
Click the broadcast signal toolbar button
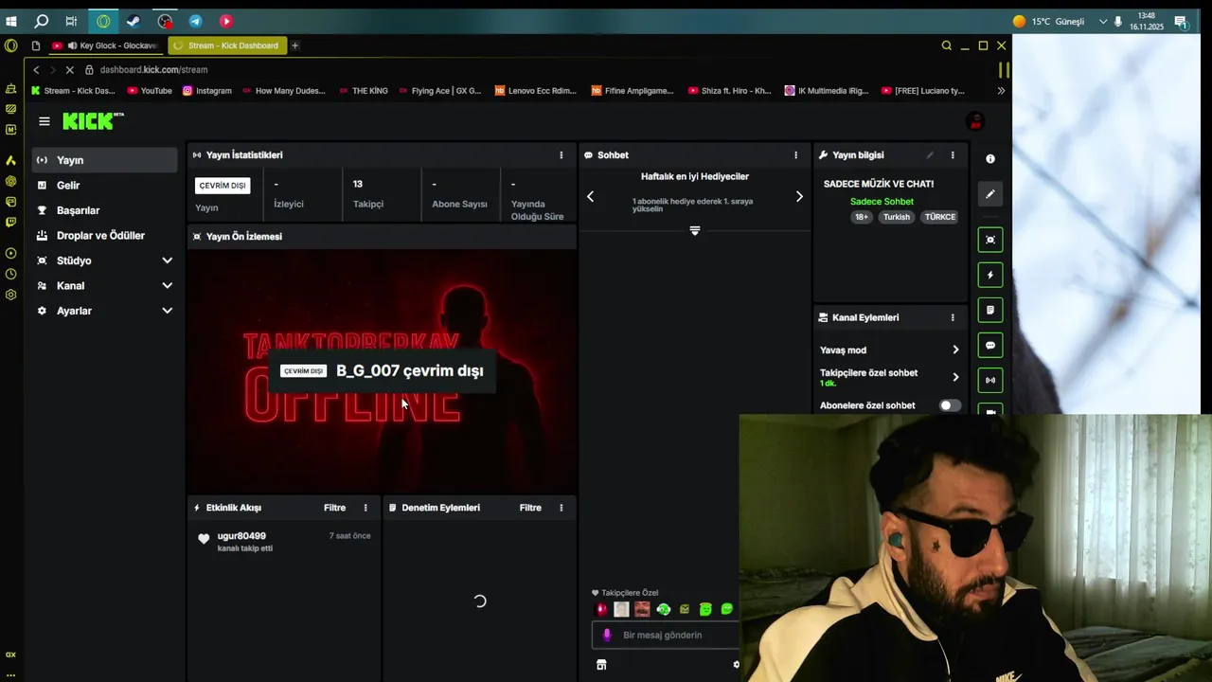pos(990,380)
